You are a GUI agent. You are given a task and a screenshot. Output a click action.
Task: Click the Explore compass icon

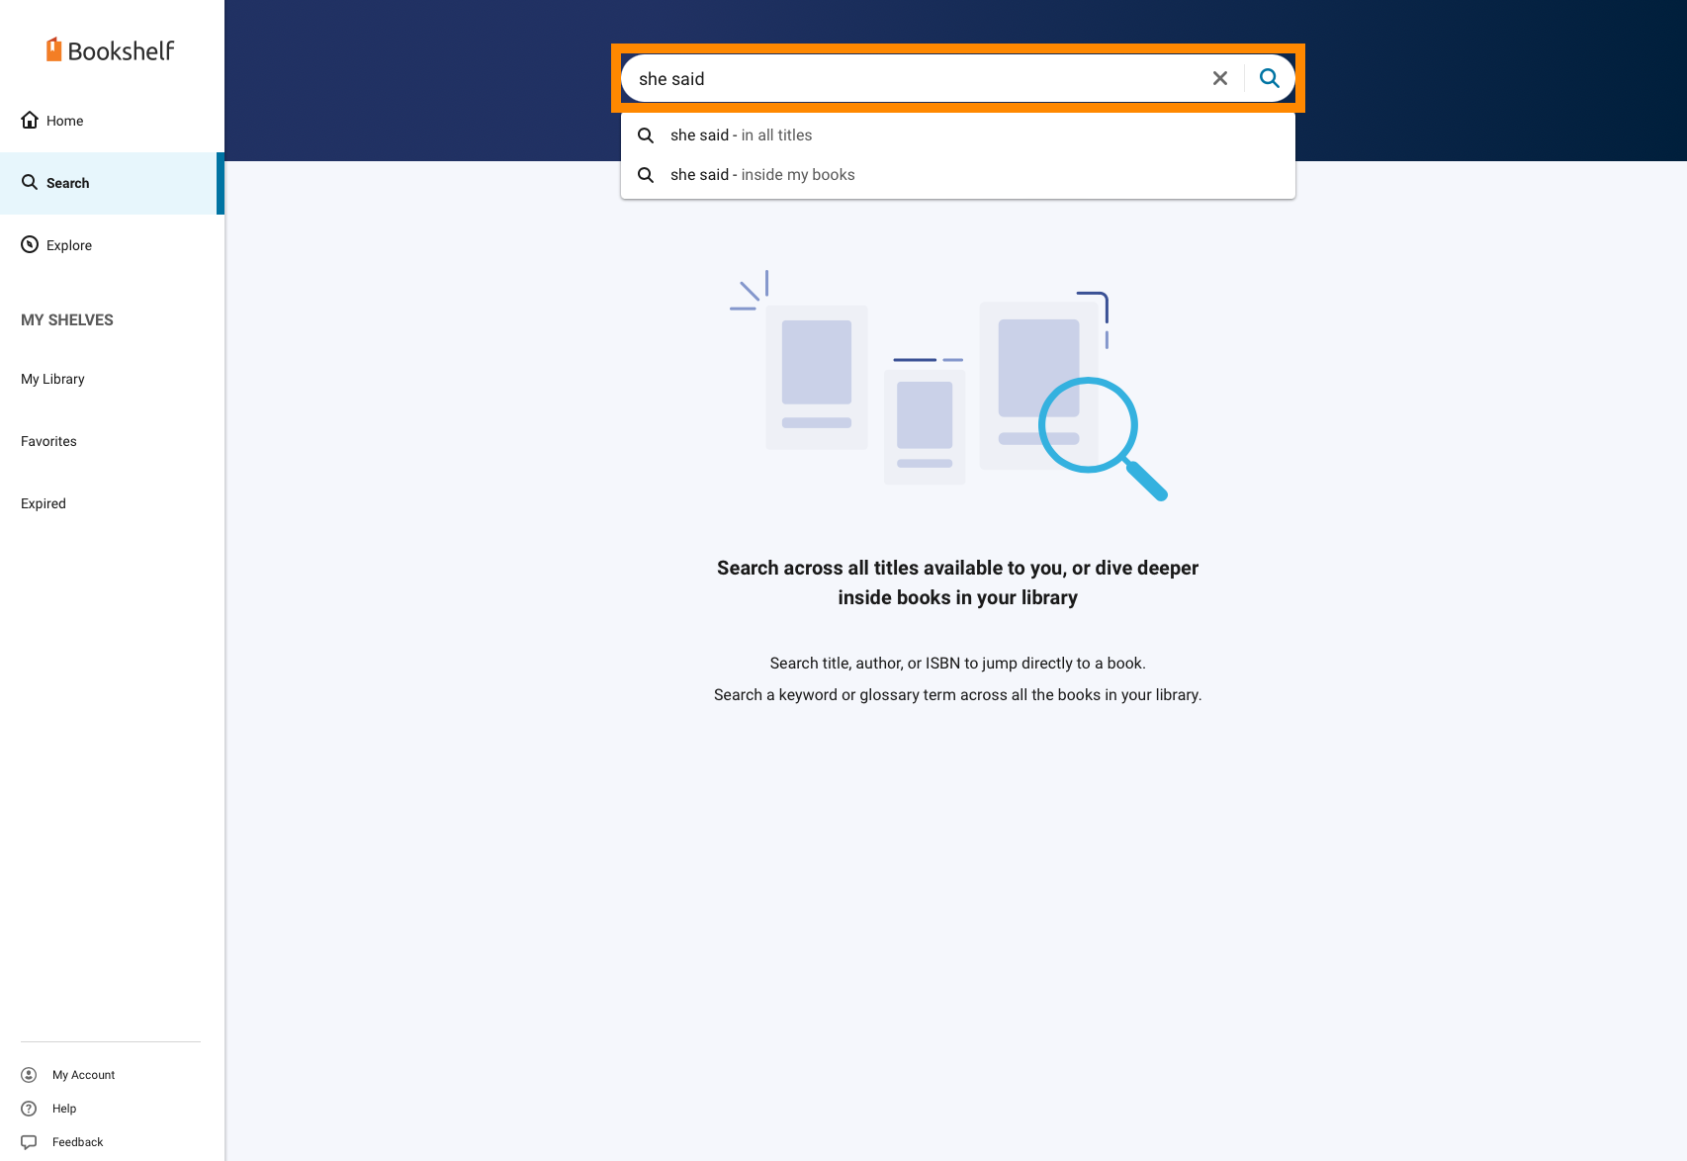coord(30,244)
